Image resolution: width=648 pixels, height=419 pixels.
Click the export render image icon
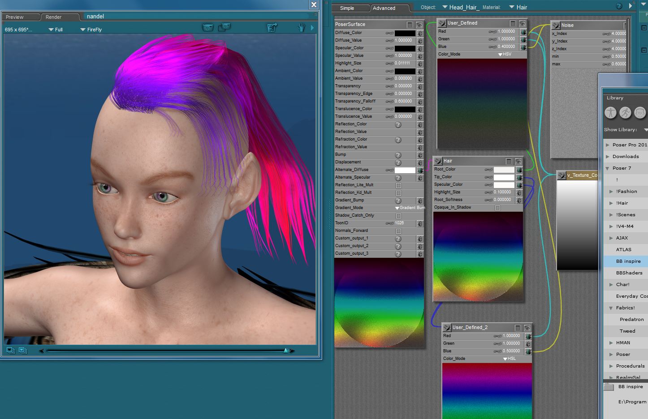pyautogui.click(x=272, y=28)
